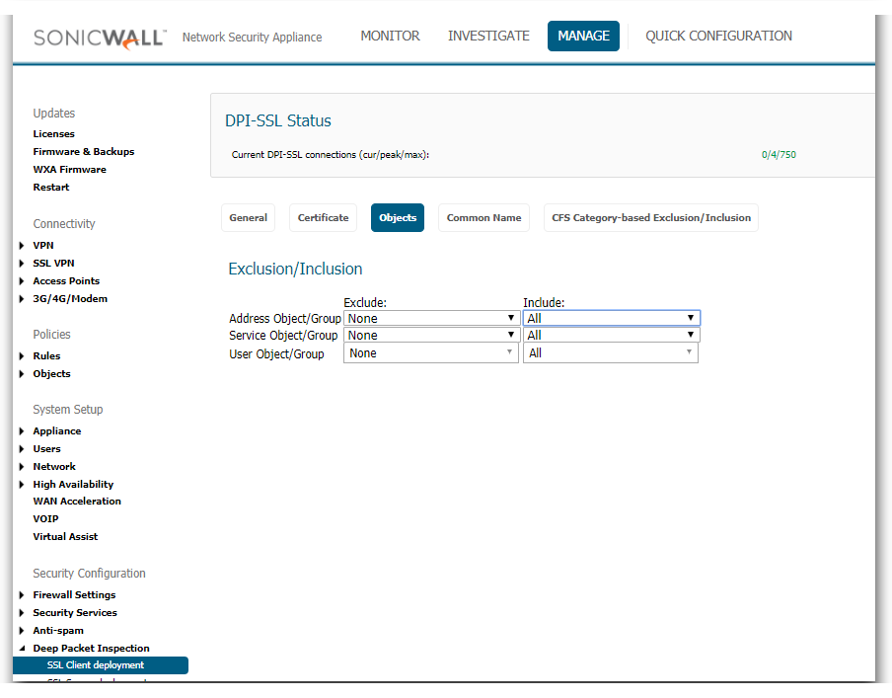Click the Network Security Appliance label
Viewport: 892px width, 698px height.
[252, 37]
